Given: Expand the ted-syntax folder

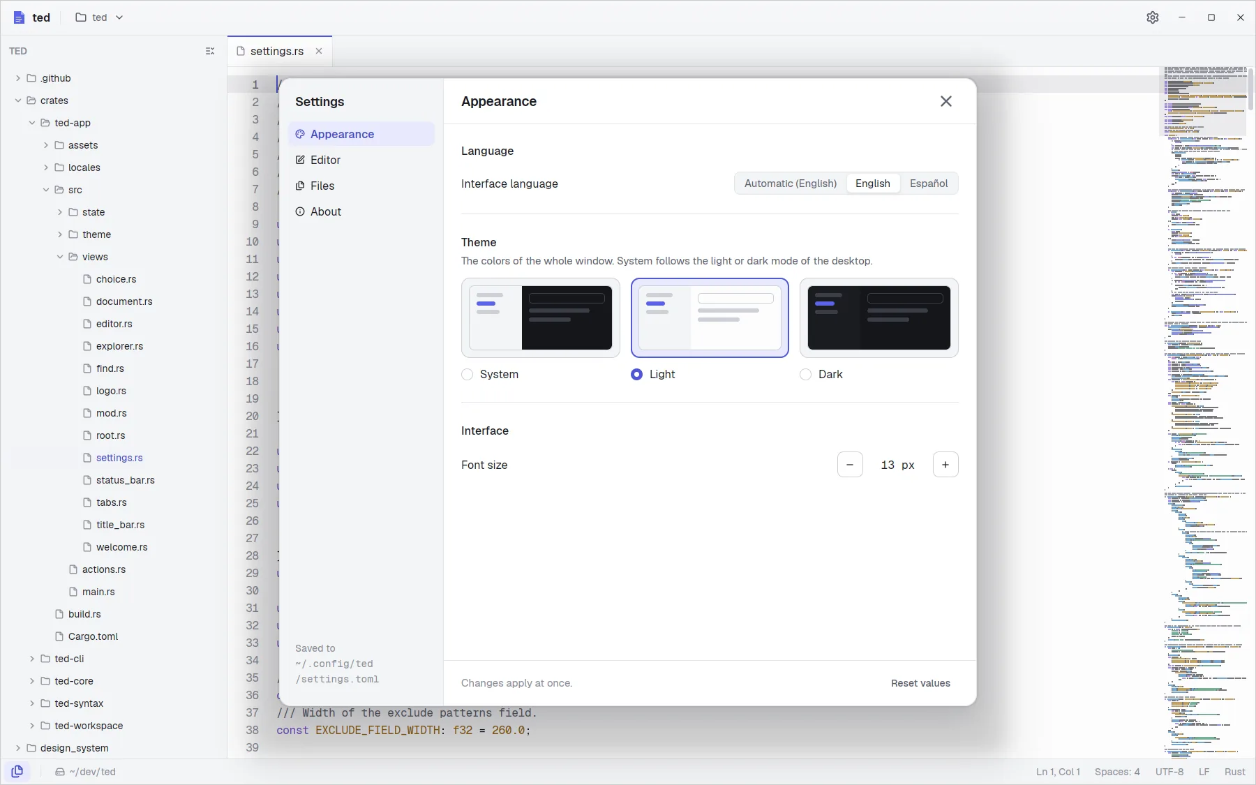Looking at the screenshot, I should tap(32, 703).
